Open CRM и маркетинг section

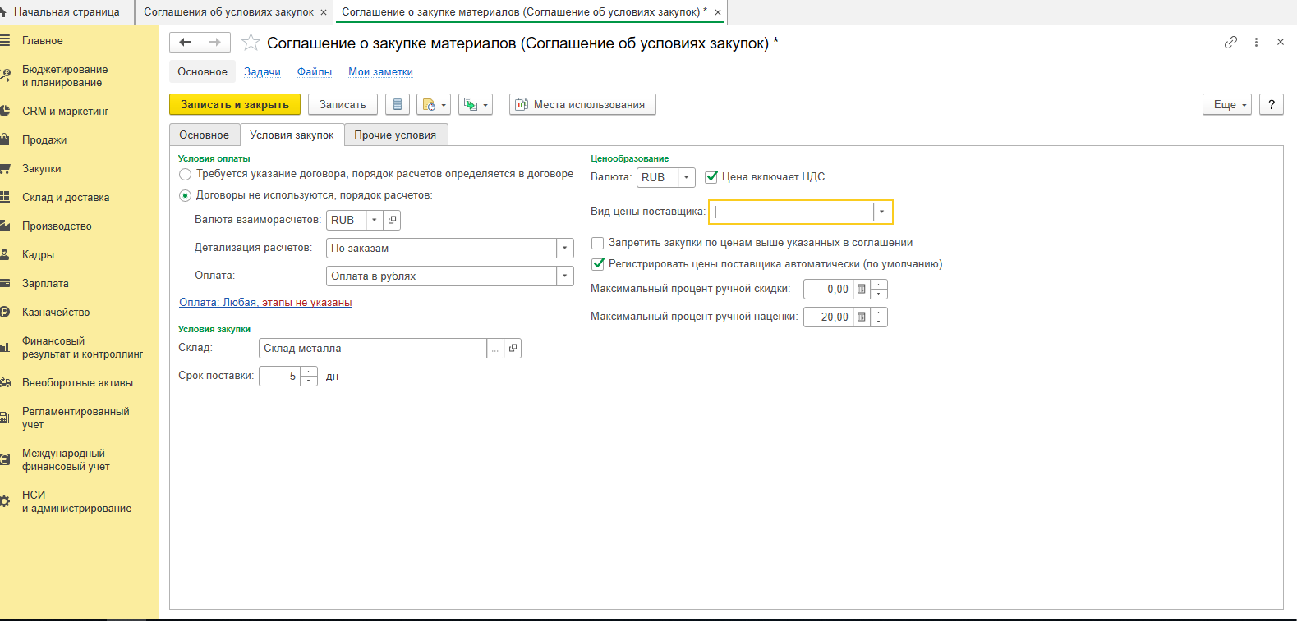tap(65, 111)
